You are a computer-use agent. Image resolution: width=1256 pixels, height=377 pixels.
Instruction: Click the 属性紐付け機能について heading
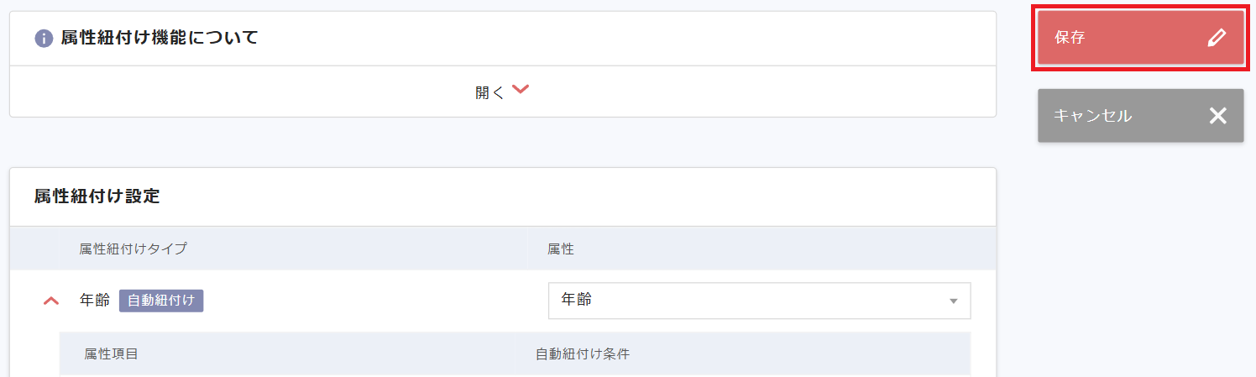[x=160, y=38]
